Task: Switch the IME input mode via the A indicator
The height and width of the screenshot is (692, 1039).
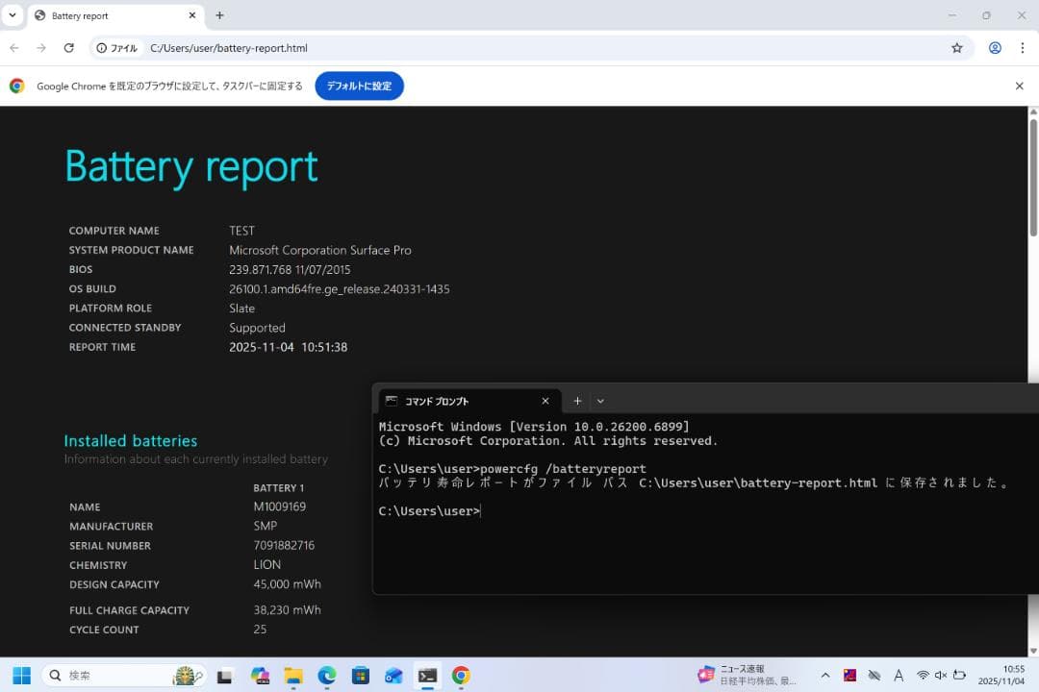Action: click(x=899, y=675)
